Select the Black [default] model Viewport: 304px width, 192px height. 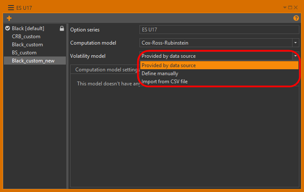(x=28, y=28)
